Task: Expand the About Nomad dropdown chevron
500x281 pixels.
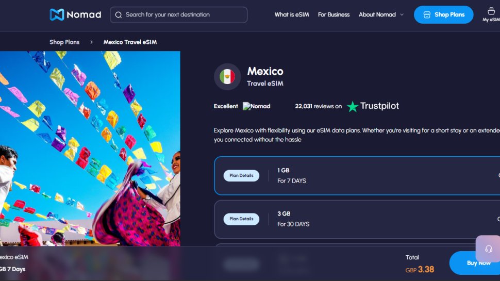Action: [x=402, y=14]
